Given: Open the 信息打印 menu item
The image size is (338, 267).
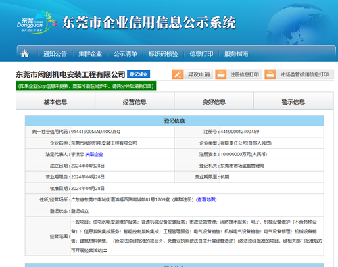Looking at the screenshot, I should tap(201, 54).
